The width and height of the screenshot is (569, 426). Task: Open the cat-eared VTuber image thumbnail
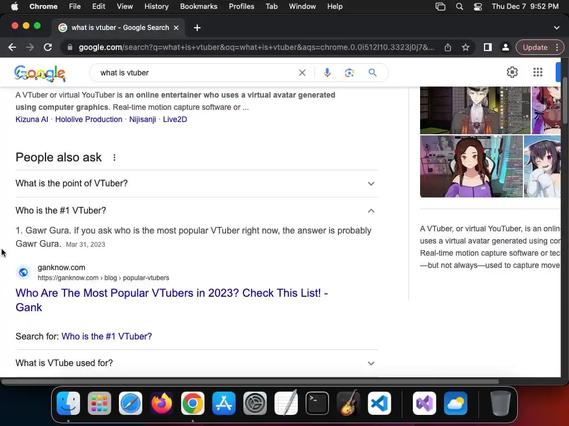pyautogui.click(x=542, y=166)
